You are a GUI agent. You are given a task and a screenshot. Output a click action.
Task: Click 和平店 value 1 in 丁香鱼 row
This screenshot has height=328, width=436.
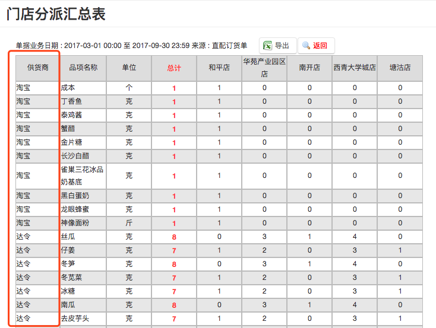(x=219, y=101)
